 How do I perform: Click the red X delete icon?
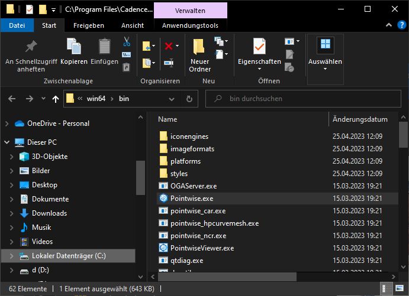[169, 46]
